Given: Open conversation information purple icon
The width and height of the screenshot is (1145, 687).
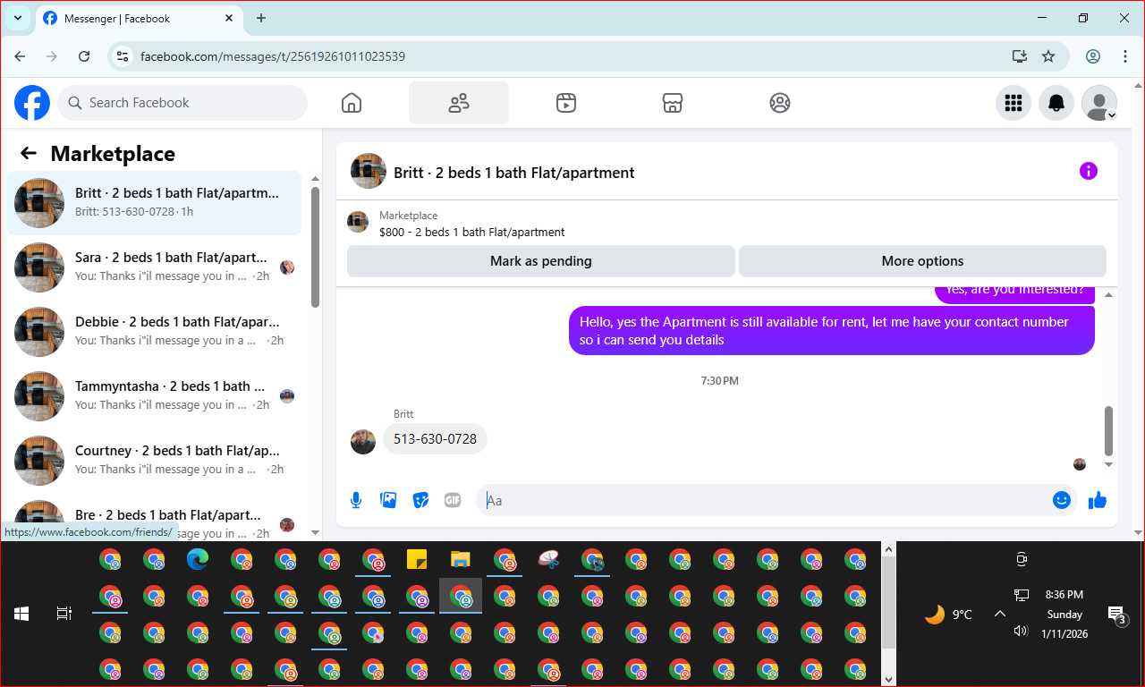Looking at the screenshot, I should [x=1088, y=171].
